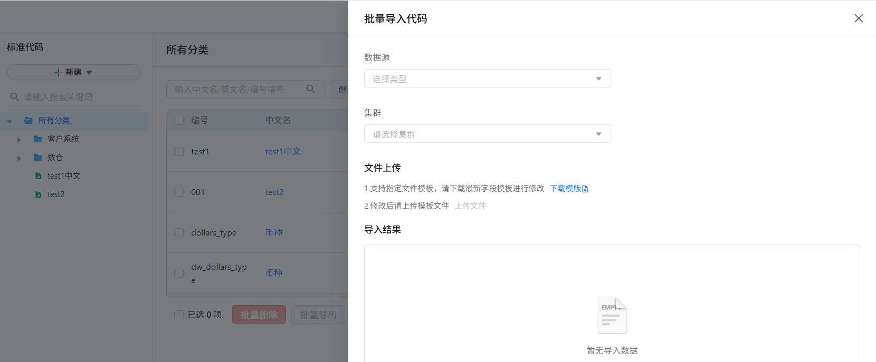This screenshot has width=876, height=362.
Task: Open the 请选择集群 dropdown
Action: (488, 134)
